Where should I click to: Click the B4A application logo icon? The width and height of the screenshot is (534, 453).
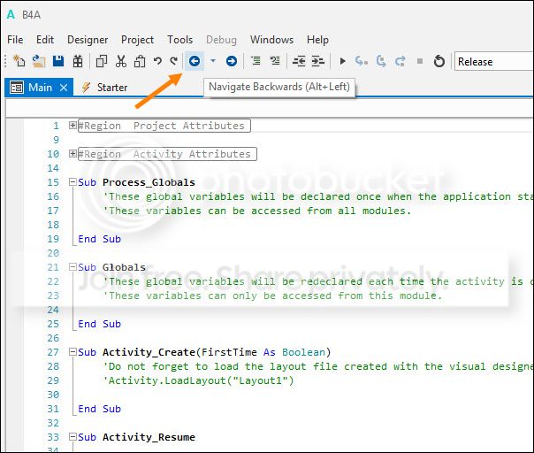[11, 15]
